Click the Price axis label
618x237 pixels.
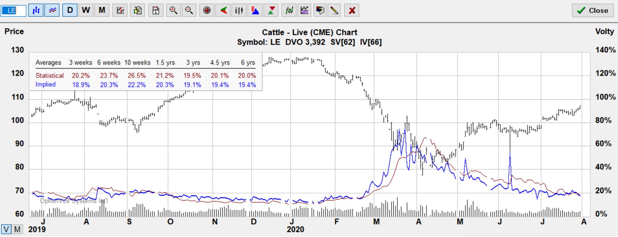click(14, 31)
